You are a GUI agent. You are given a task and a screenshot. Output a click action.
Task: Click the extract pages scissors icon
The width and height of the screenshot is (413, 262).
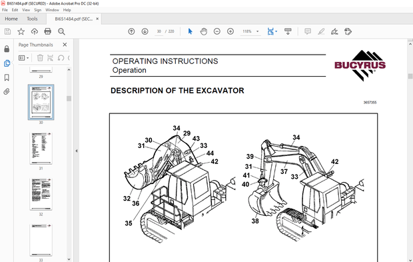tap(50, 58)
